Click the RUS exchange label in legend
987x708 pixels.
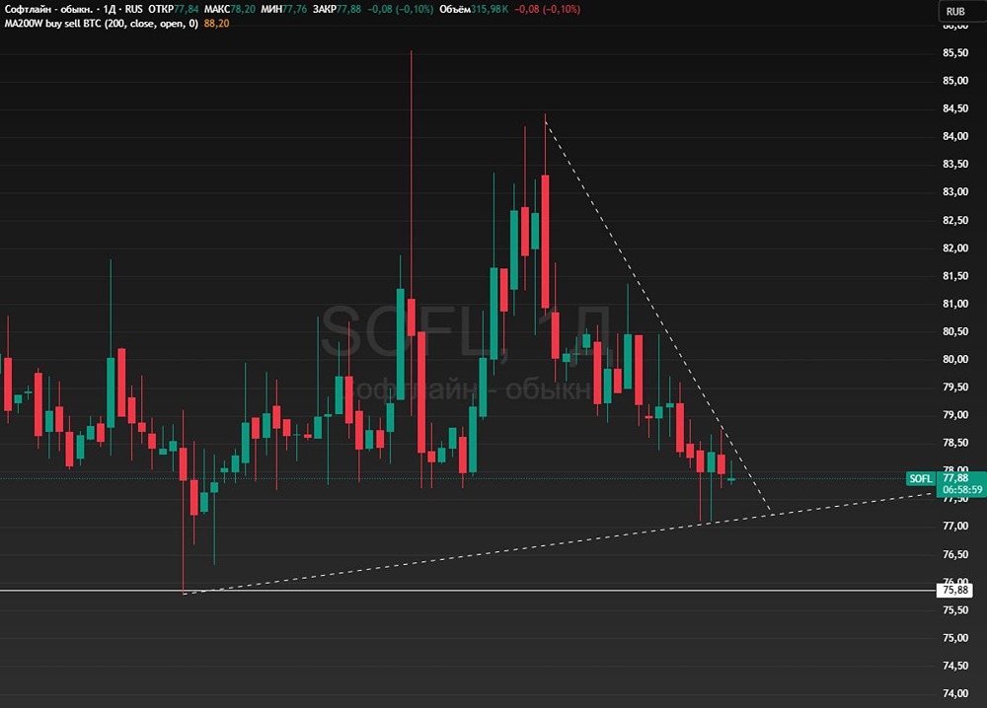pyautogui.click(x=133, y=10)
